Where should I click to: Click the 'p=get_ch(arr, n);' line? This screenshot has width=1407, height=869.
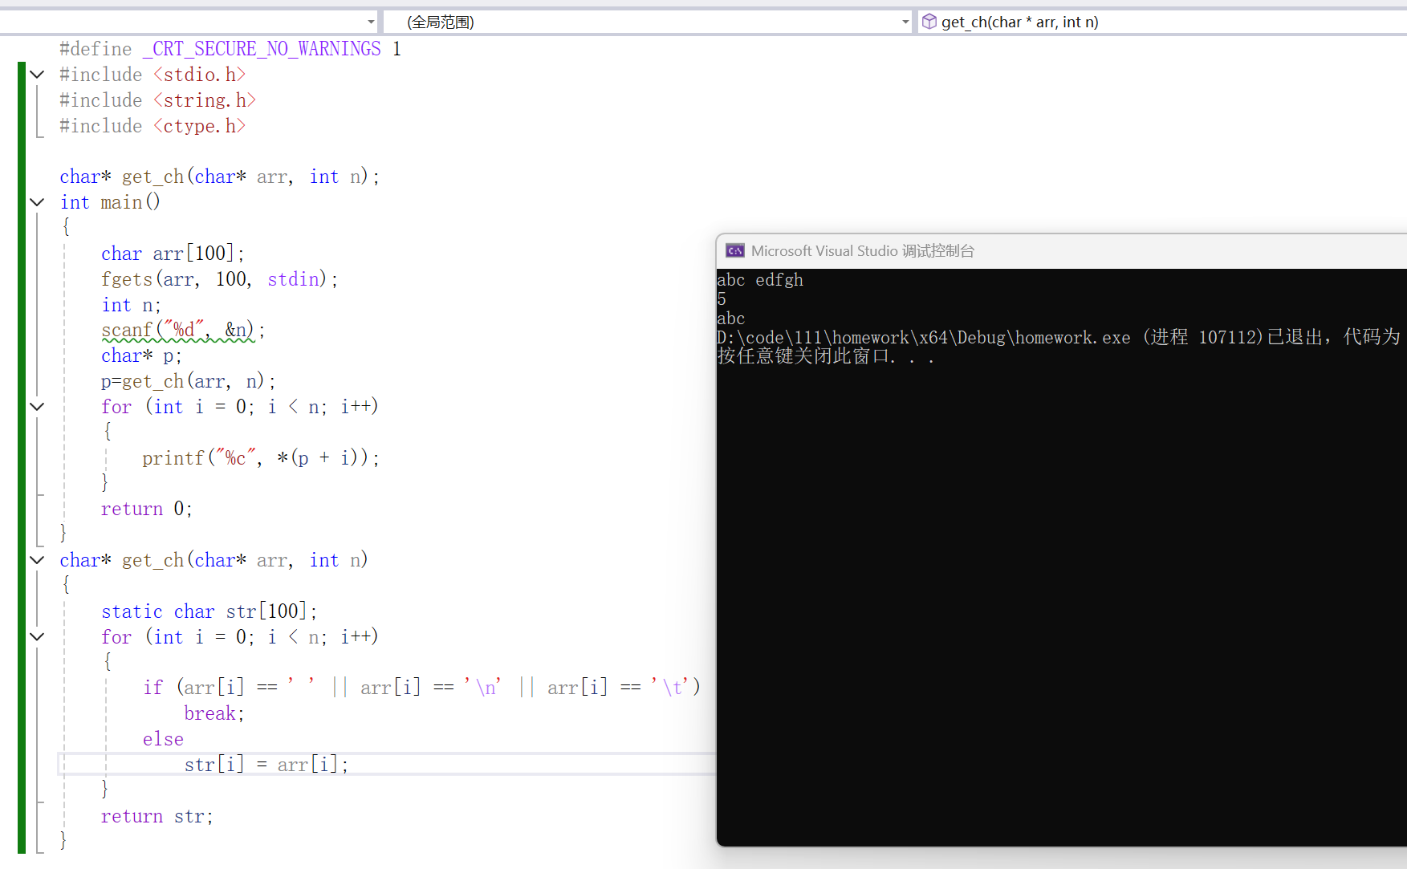188,381
